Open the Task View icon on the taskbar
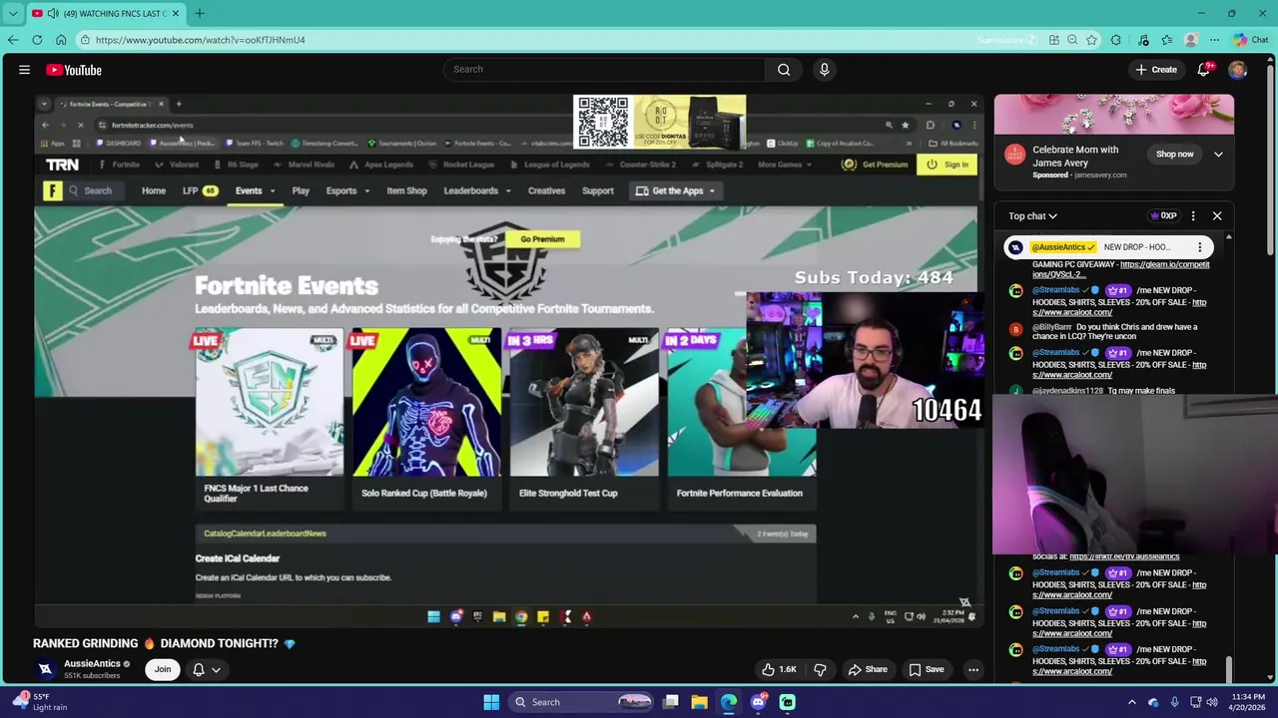Image resolution: width=1278 pixels, height=718 pixels. tap(671, 702)
